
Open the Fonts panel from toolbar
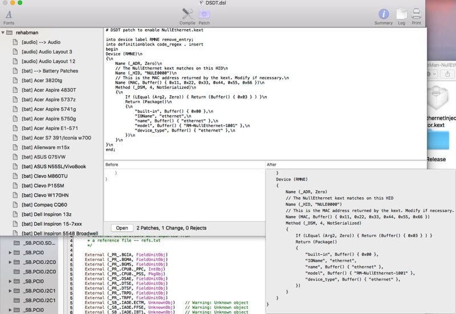tap(9, 14)
